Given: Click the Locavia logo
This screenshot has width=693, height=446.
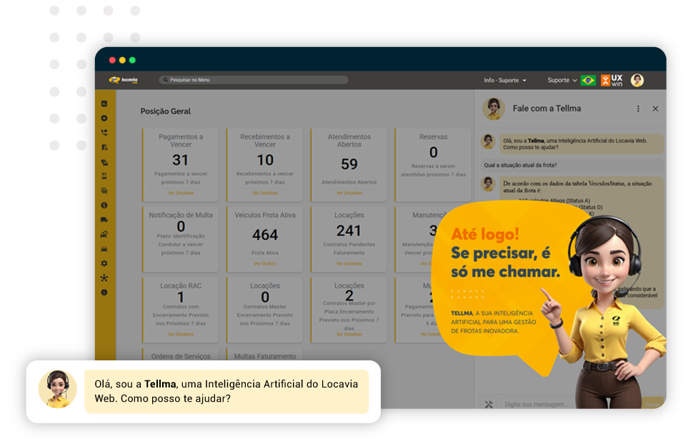Looking at the screenshot, I should [x=124, y=80].
